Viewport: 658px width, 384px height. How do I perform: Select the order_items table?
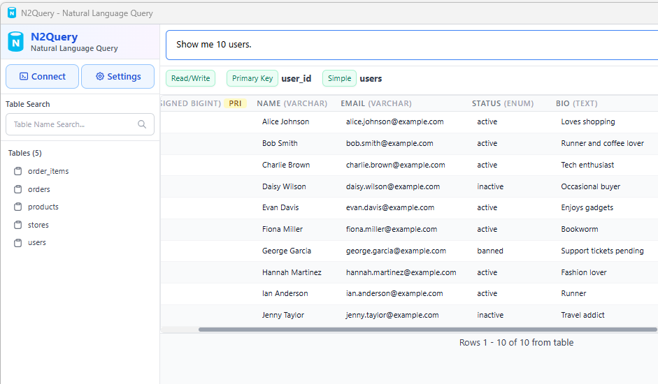coord(48,171)
